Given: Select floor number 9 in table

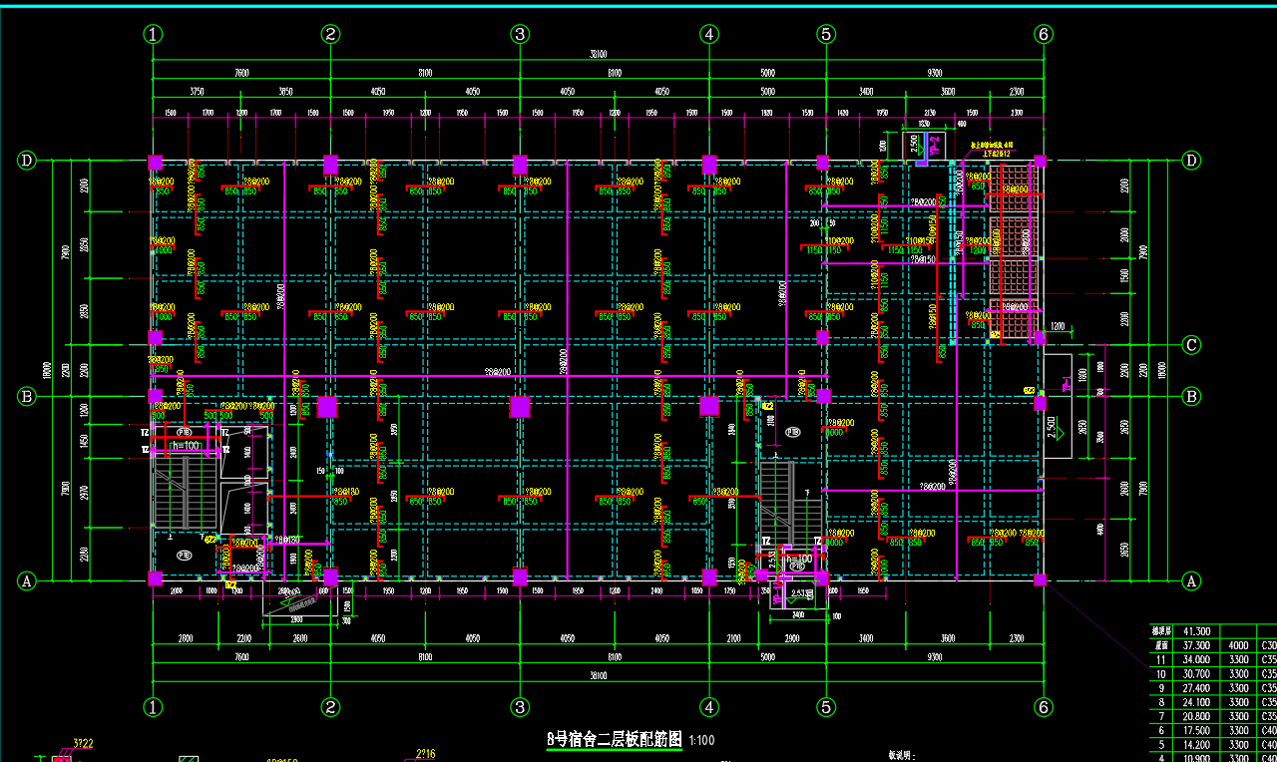Looking at the screenshot, I should (1159, 688).
